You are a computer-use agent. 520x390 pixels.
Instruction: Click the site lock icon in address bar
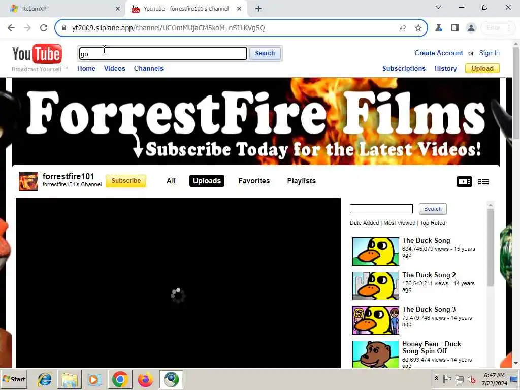click(64, 28)
